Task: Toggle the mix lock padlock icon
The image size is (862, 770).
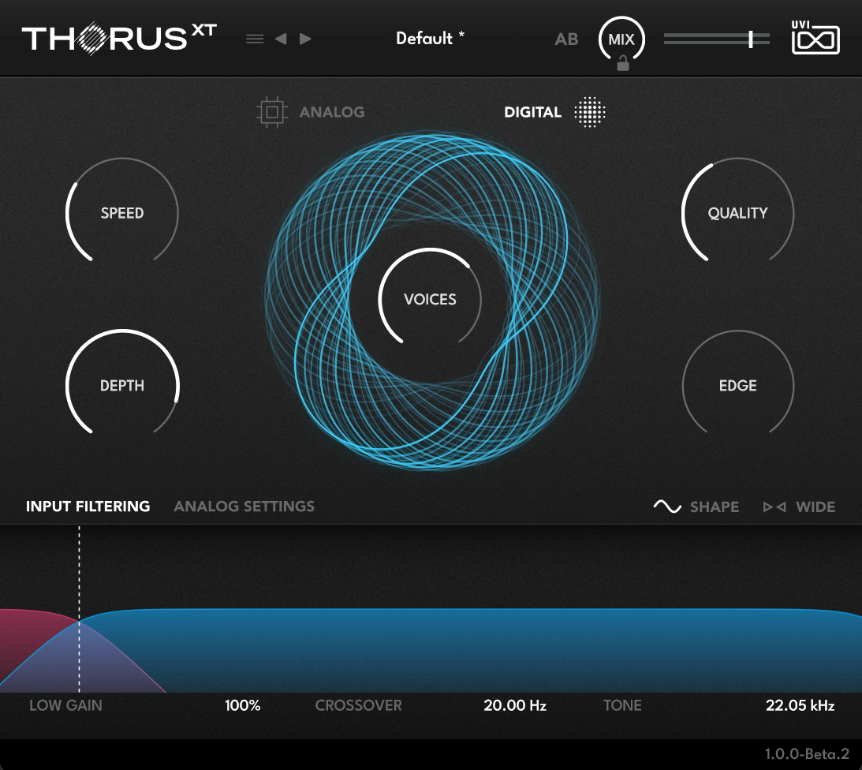Action: 623,64
